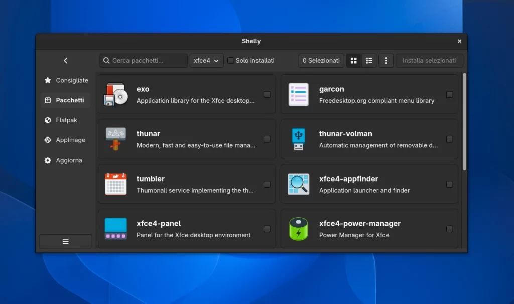Click 'Thumbnail service implementing the th...' text

tap(195, 190)
